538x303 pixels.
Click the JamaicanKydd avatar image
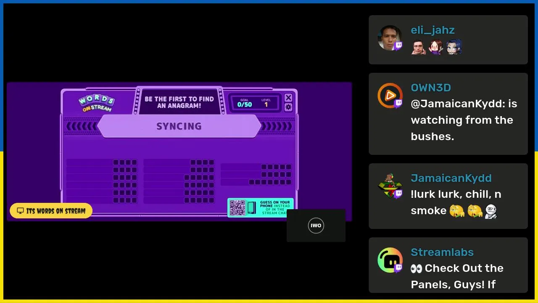click(x=390, y=186)
